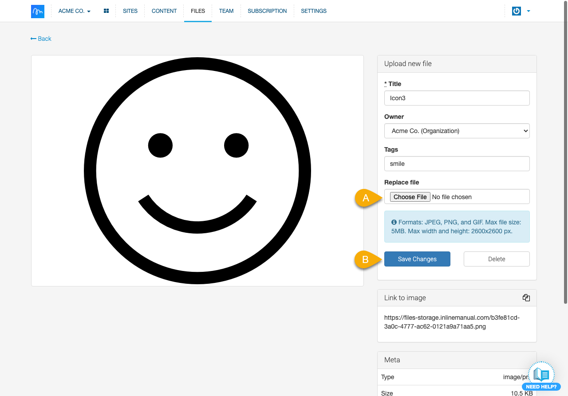Click into the Title input field
Image resolution: width=568 pixels, height=396 pixels.
457,98
